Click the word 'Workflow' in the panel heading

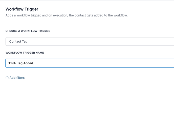(14, 9)
